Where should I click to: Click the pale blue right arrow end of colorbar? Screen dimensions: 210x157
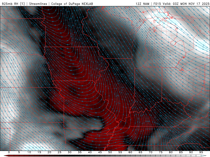tap(204, 156)
